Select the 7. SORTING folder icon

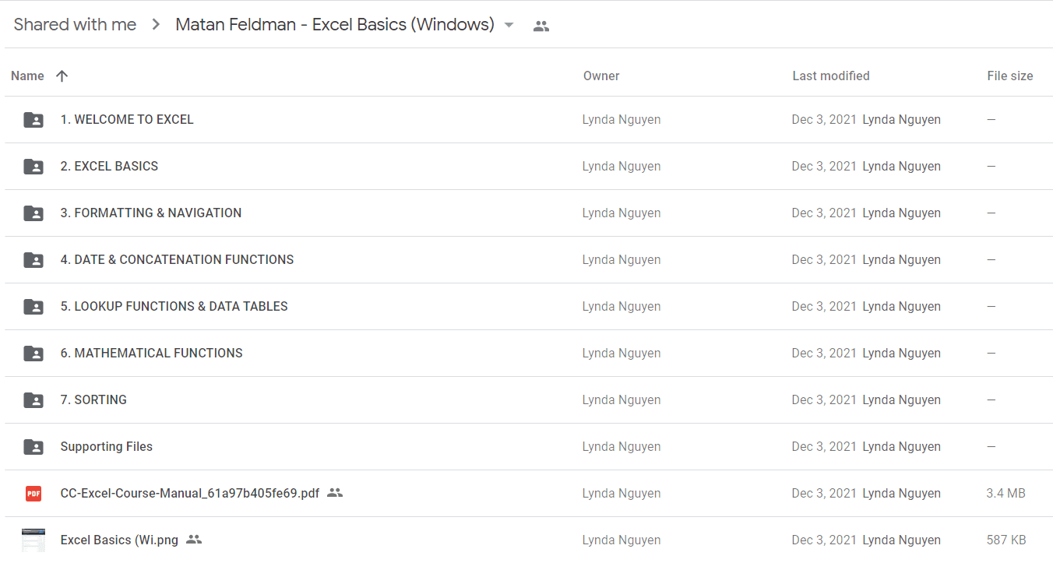[x=33, y=400]
